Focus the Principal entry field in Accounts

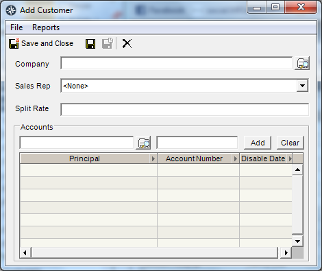76,143
